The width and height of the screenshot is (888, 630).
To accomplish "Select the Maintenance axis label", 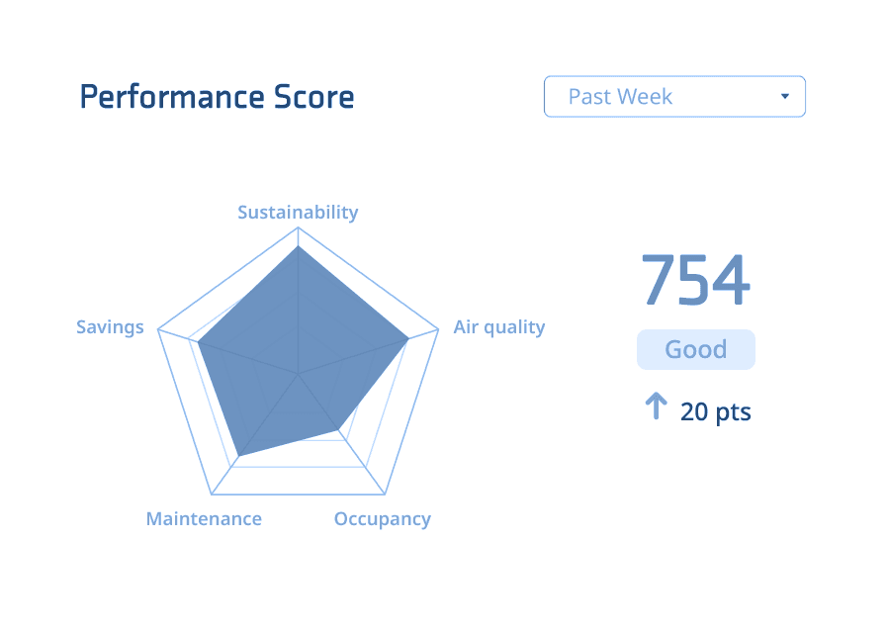I will coord(204,519).
